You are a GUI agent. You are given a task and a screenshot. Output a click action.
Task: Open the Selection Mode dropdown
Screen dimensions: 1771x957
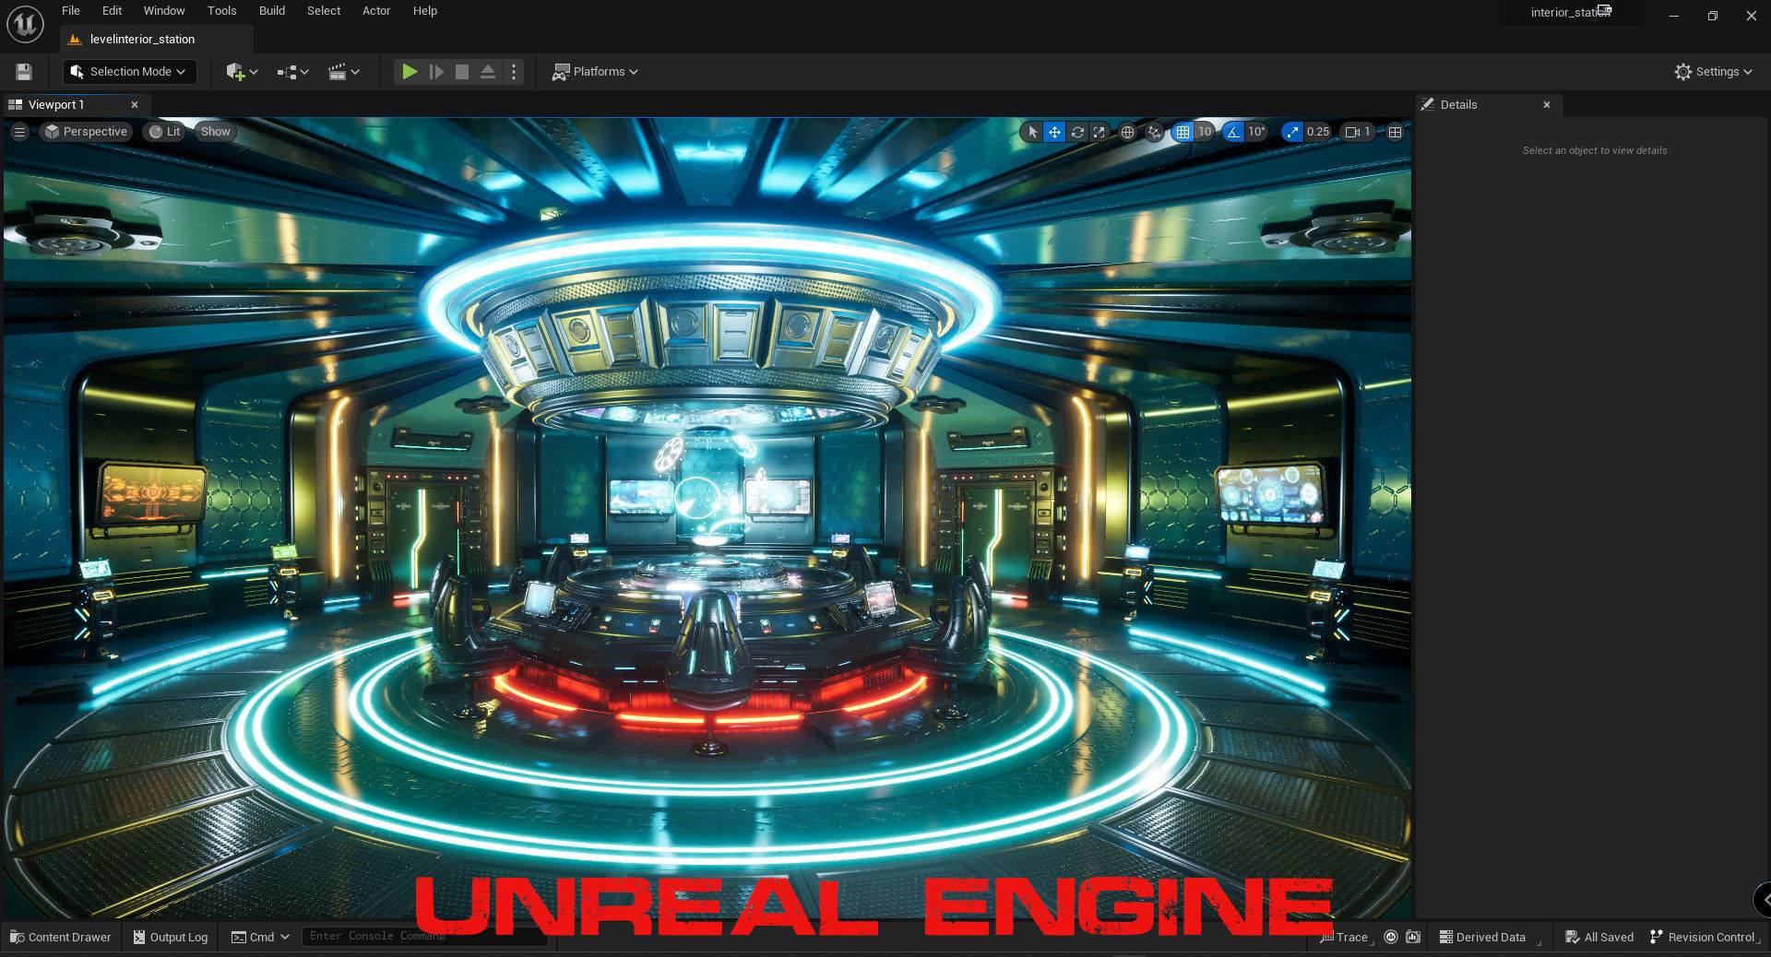tap(129, 72)
